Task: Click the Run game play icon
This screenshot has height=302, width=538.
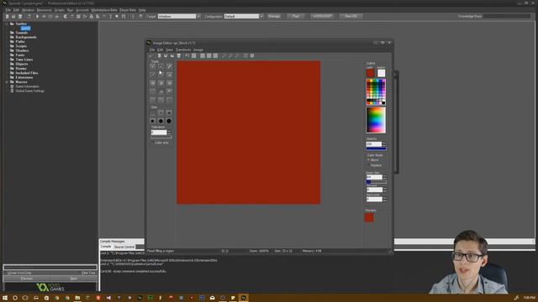Action: (x=37, y=16)
